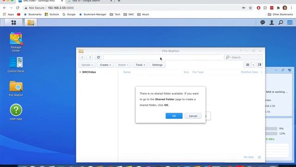This screenshot has width=296, height=167.
Task: Open the saved passwords key icon
Action: point(244,8)
